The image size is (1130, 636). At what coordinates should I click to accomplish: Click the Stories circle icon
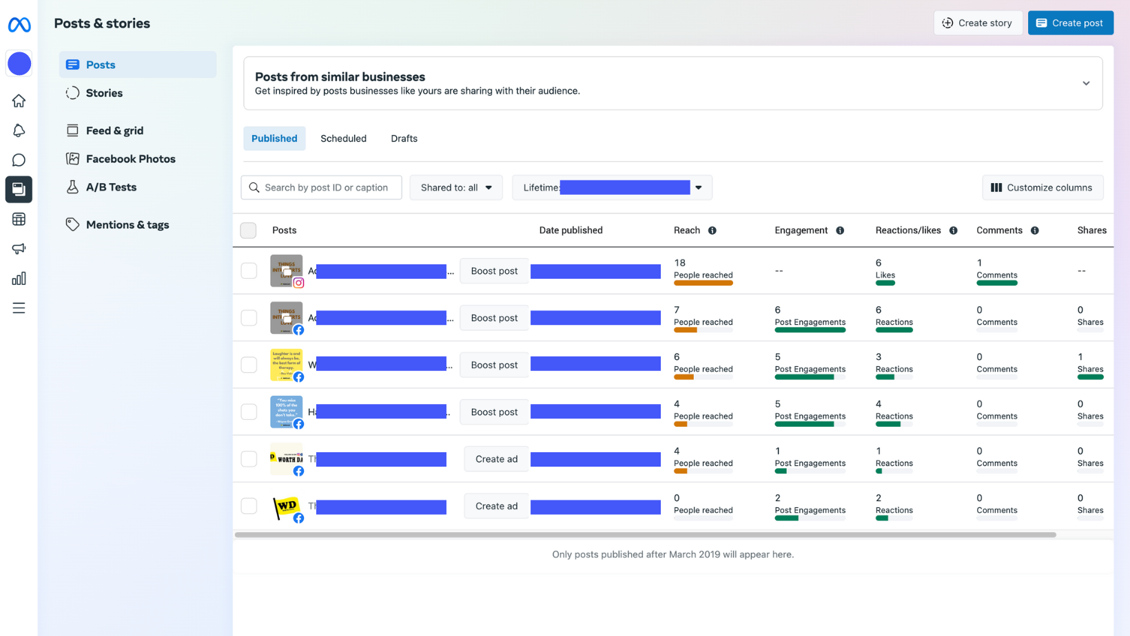click(x=72, y=93)
